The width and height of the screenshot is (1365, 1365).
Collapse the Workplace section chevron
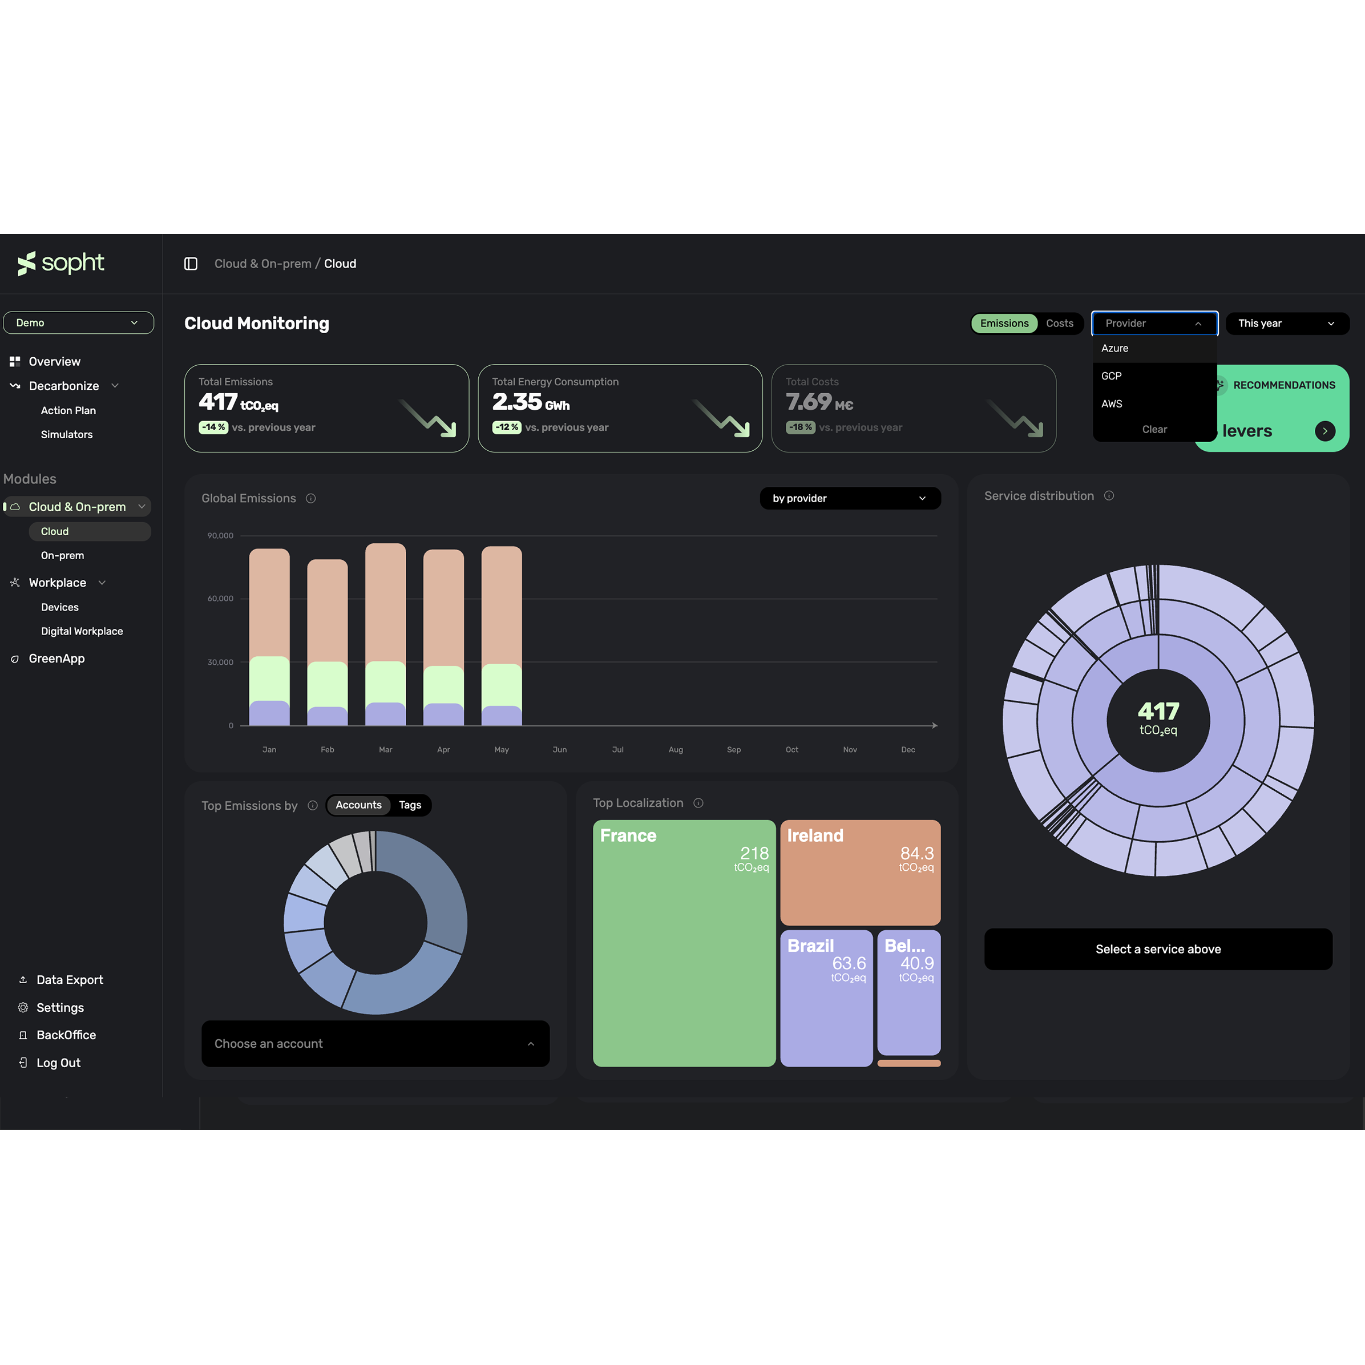point(102,583)
